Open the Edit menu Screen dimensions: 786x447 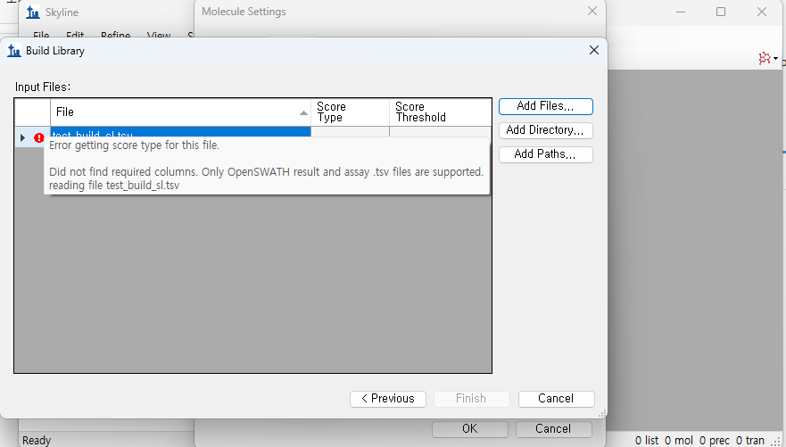tap(75, 36)
